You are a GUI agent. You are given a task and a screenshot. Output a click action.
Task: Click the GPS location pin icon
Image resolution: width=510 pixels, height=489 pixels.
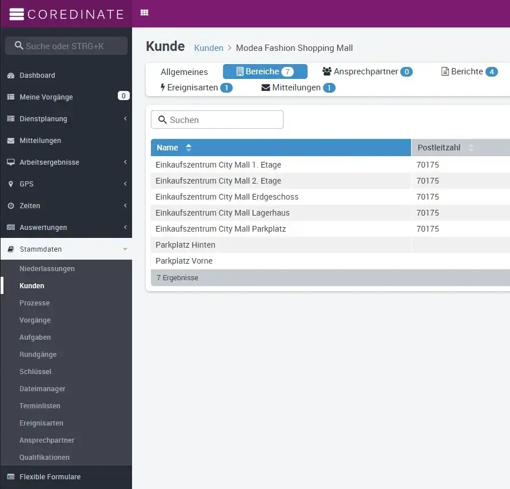(x=10, y=184)
